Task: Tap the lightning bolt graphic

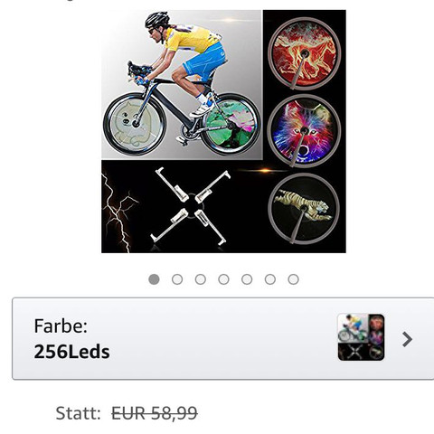Action: click(119, 212)
